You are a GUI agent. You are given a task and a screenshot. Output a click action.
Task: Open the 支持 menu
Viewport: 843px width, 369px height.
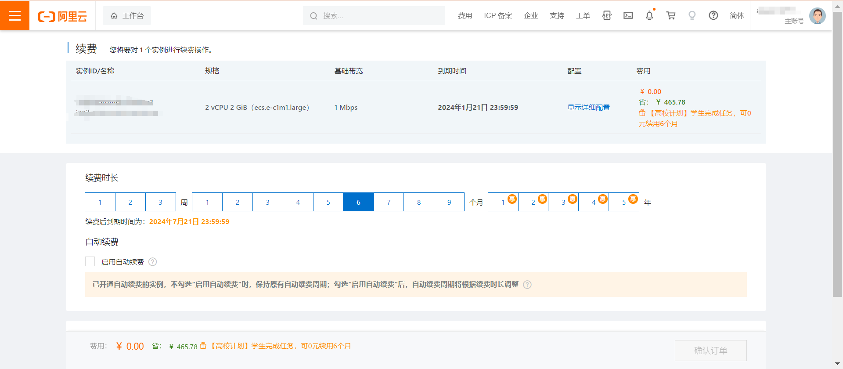click(x=557, y=16)
